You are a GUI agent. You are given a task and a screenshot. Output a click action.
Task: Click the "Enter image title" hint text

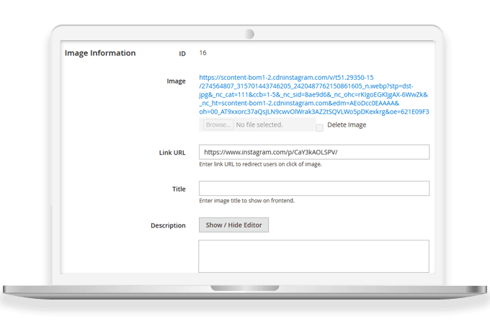246,200
